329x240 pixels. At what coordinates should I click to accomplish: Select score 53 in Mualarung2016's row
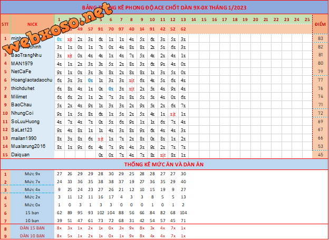[x=321, y=146]
